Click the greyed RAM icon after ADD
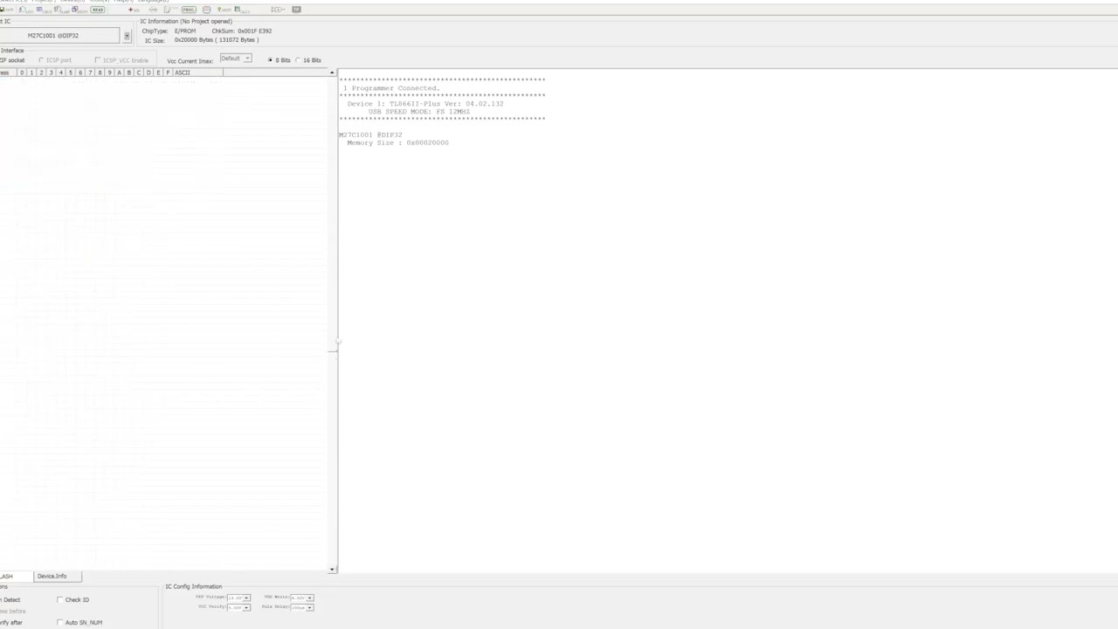This screenshot has height=629, width=1118. [153, 10]
